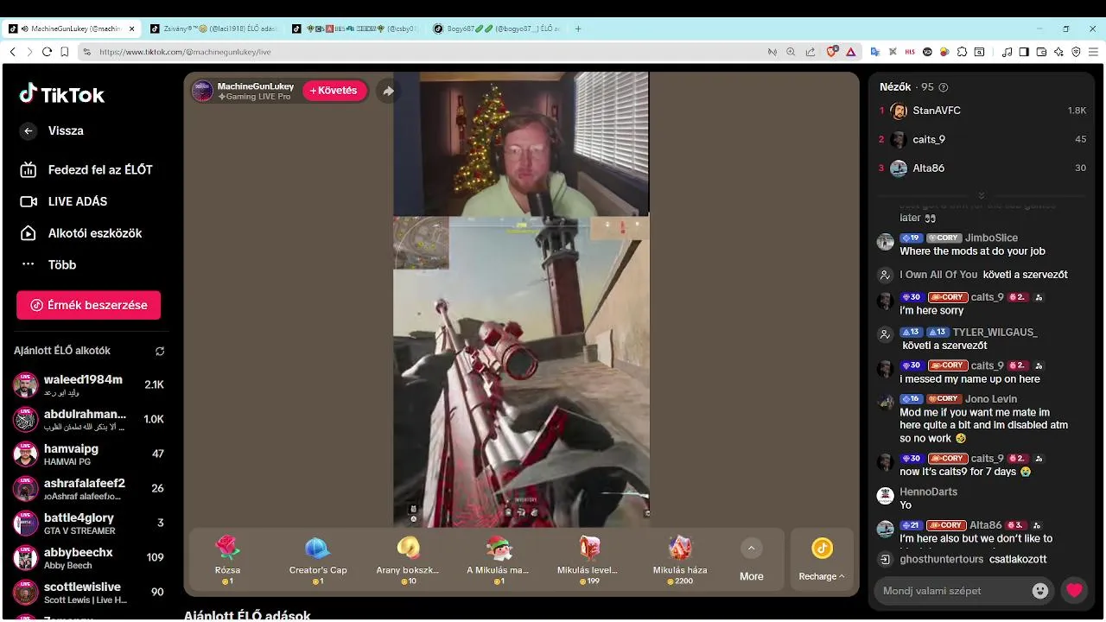This screenshot has height=622, width=1106.
Task: Open the Nézők info question-mark icon
Action: tap(944, 87)
